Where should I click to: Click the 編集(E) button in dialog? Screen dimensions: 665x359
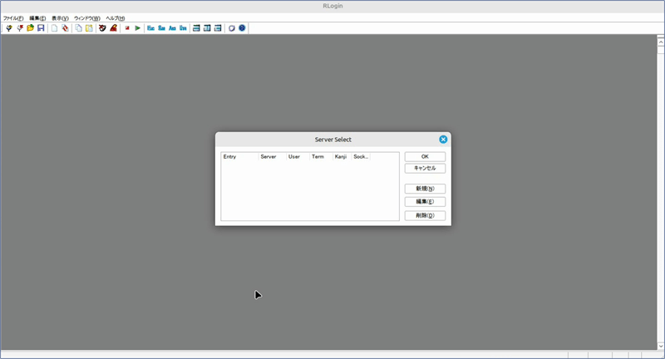coord(425,202)
